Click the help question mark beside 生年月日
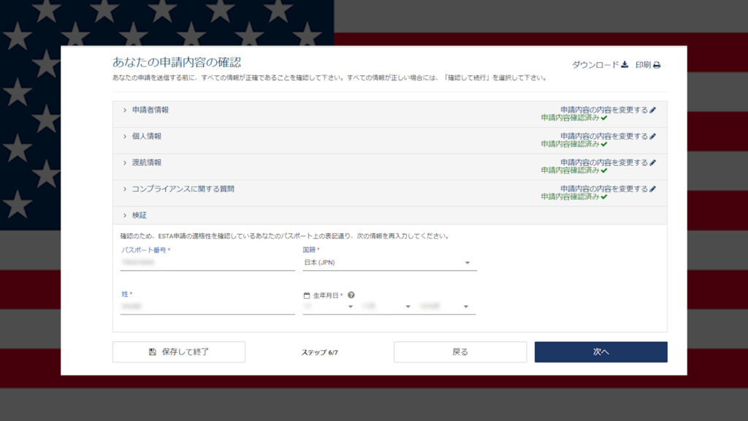Viewport: 748px width, 421px height. (x=351, y=295)
